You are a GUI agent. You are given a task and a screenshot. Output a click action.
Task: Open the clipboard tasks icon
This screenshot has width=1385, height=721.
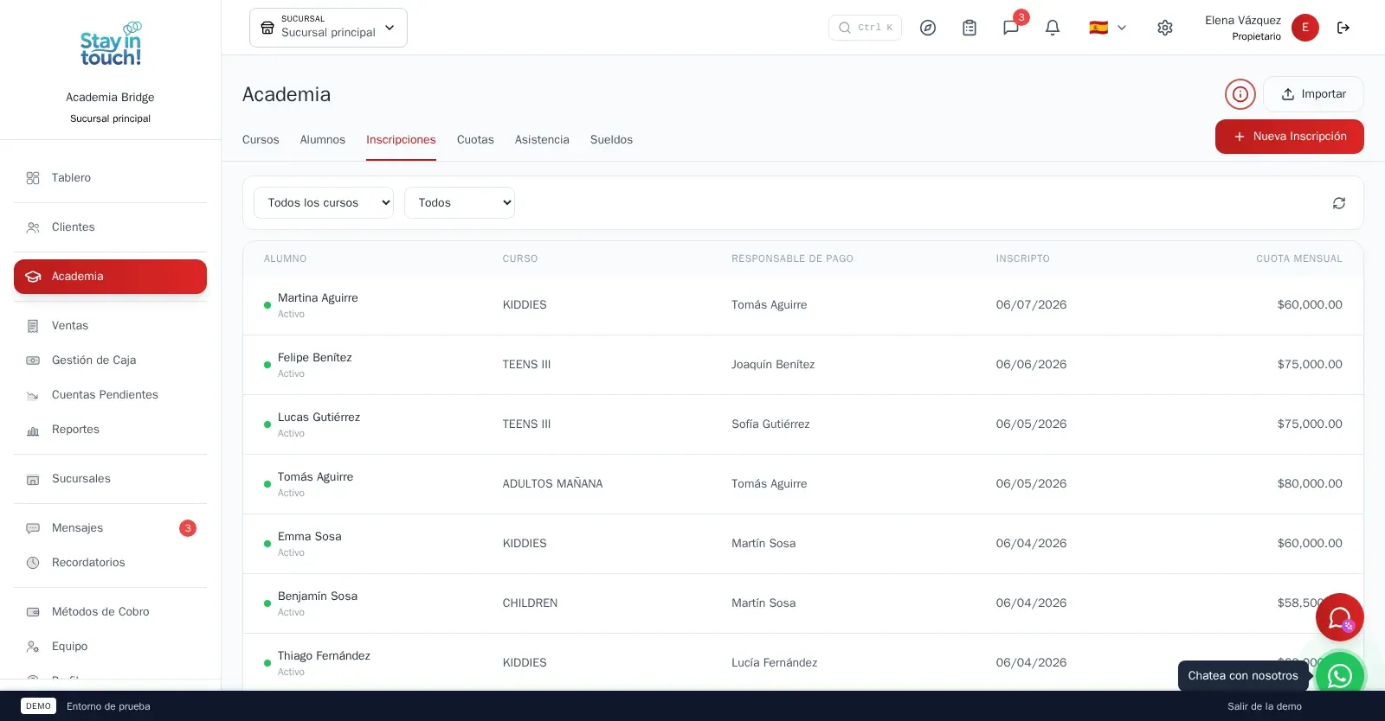[x=969, y=28]
